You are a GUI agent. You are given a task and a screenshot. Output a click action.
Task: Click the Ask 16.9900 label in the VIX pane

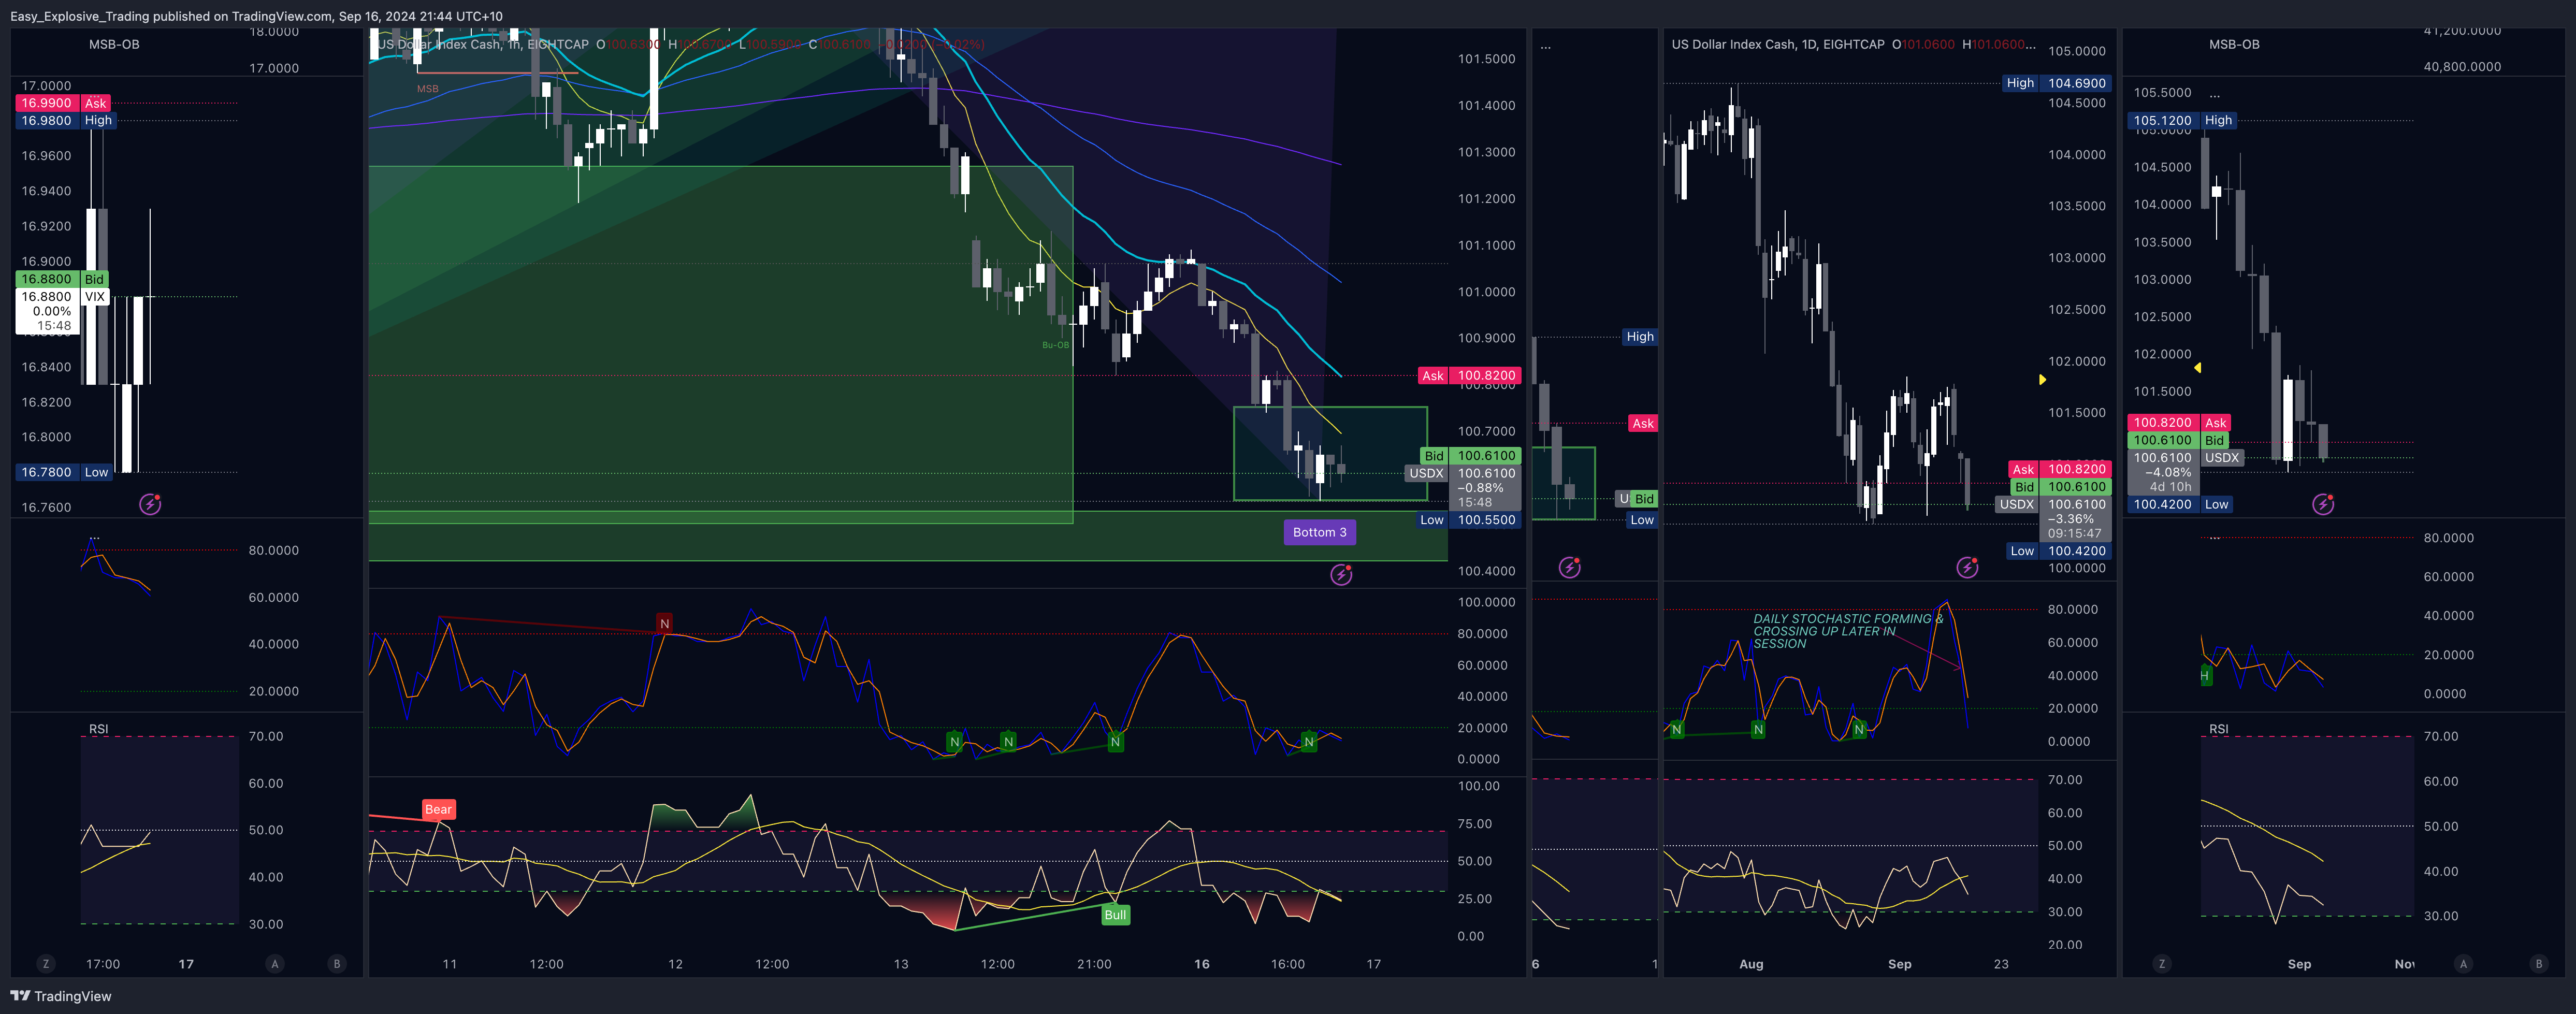coord(63,103)
